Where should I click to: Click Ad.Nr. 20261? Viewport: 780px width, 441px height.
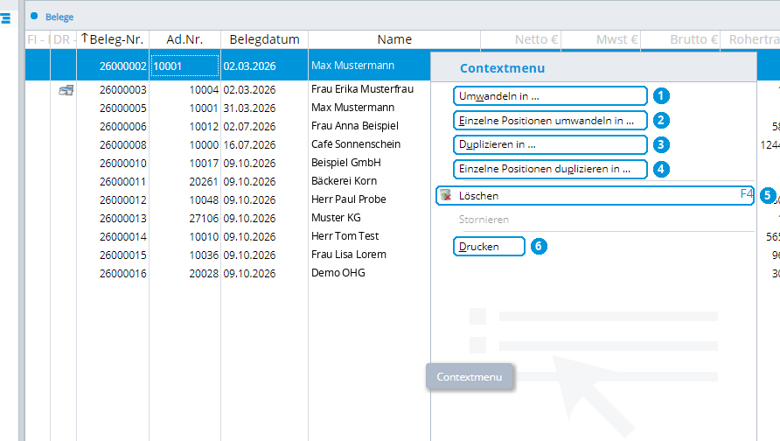(x=204, y=182)
